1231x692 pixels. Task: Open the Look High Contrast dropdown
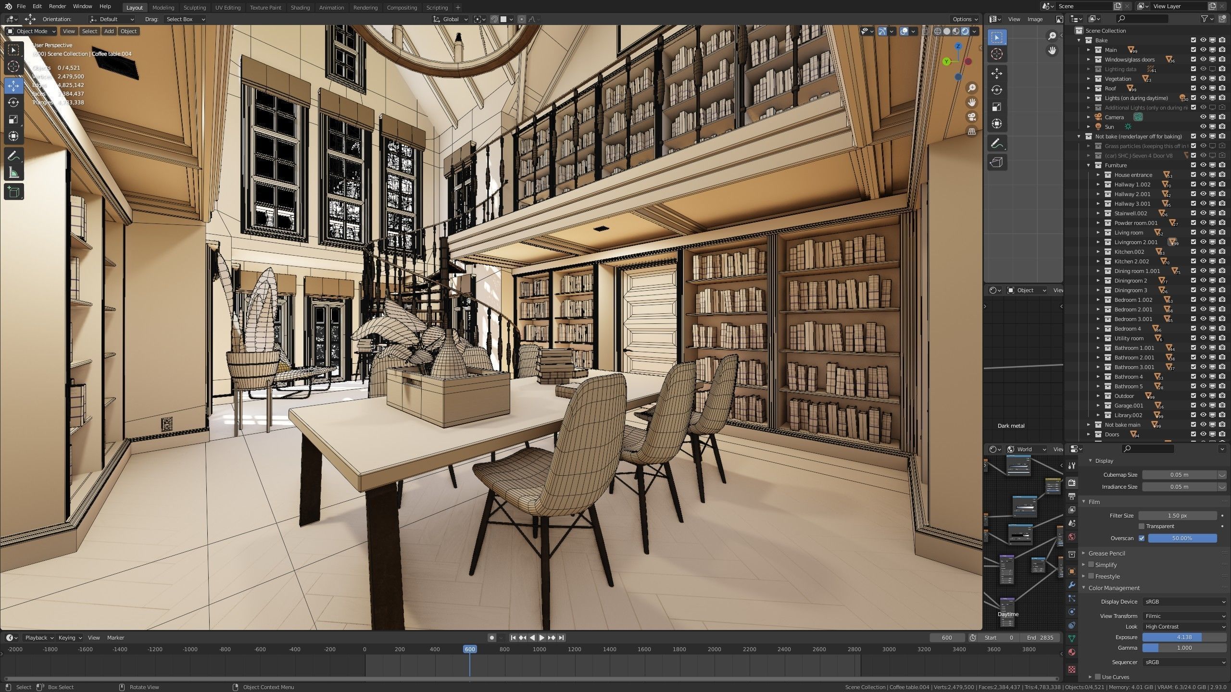pyautogui.click(x=1184, y=627)
